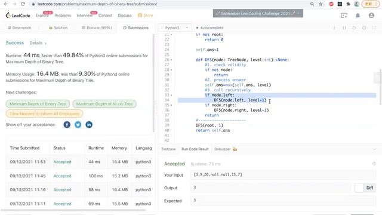
Task: Click the code editor vertical scrollbar
Action: point(380,87)
